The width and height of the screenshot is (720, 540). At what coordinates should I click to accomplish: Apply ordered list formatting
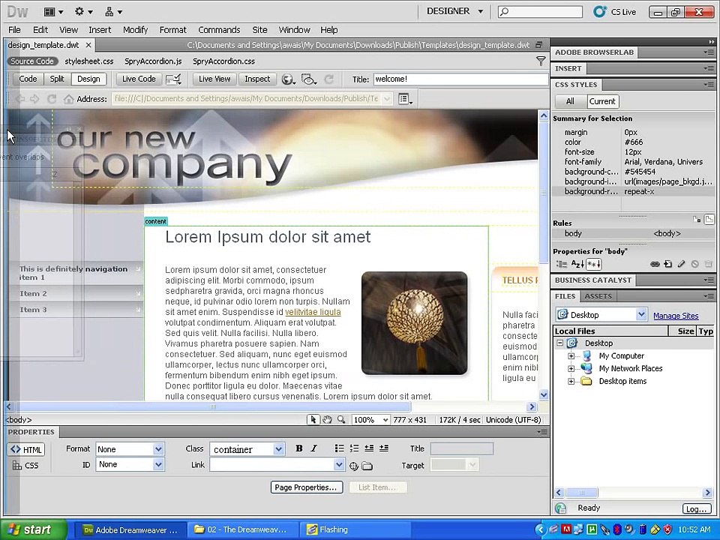tap(354, 448)
